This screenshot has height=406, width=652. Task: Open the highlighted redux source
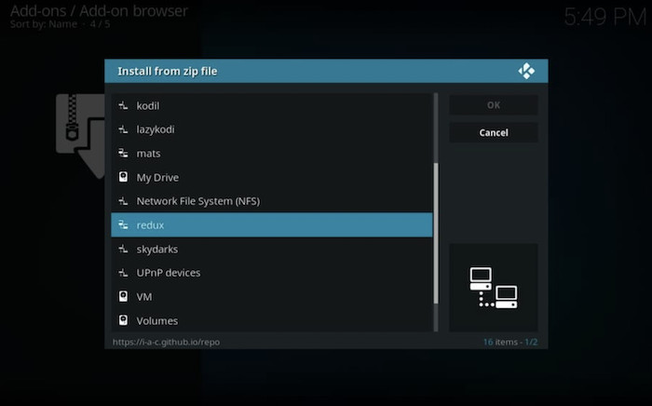tap(272, 224)
